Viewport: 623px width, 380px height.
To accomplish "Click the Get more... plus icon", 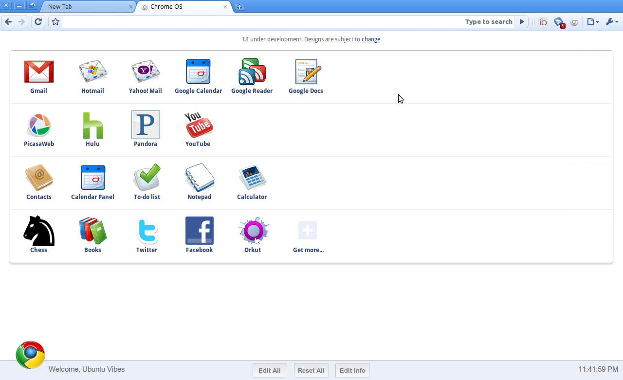I will click(308, 230).
